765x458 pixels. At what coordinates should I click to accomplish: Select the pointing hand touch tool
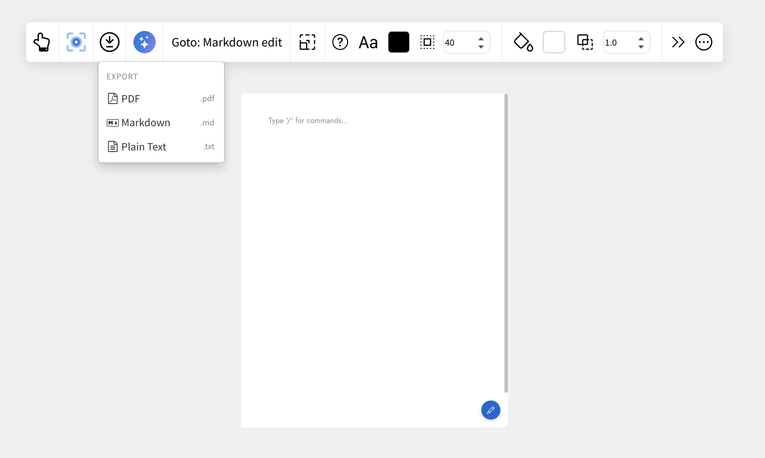tap(42, 42)
